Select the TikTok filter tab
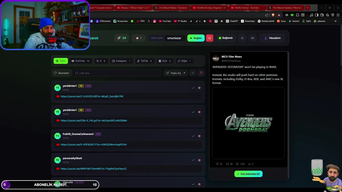The image size is (342, 192). coord(144,61)
